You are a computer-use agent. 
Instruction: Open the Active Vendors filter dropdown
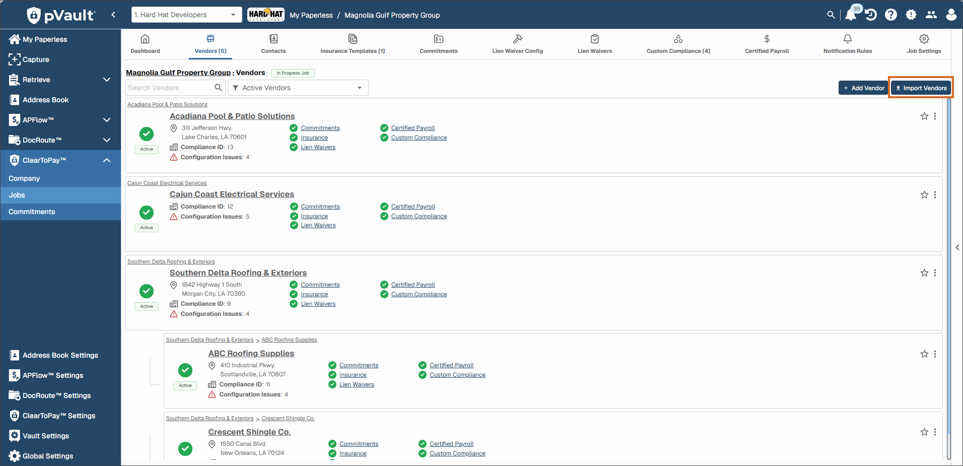pyautogui.click(x=298, y=88)
